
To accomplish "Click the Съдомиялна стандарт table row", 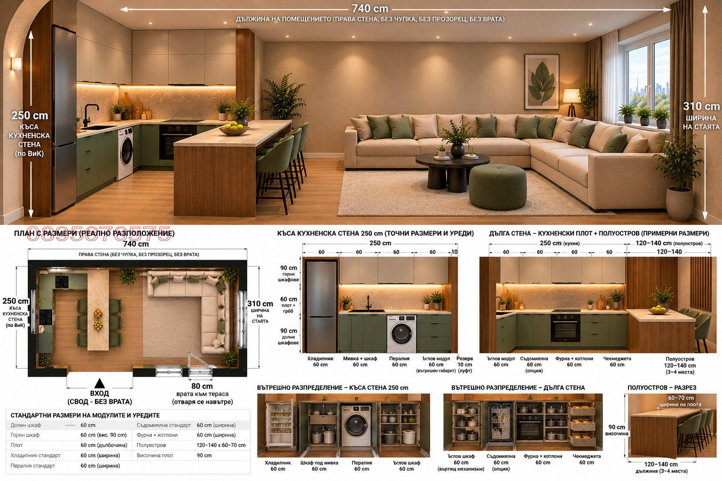I will (191, 425).
